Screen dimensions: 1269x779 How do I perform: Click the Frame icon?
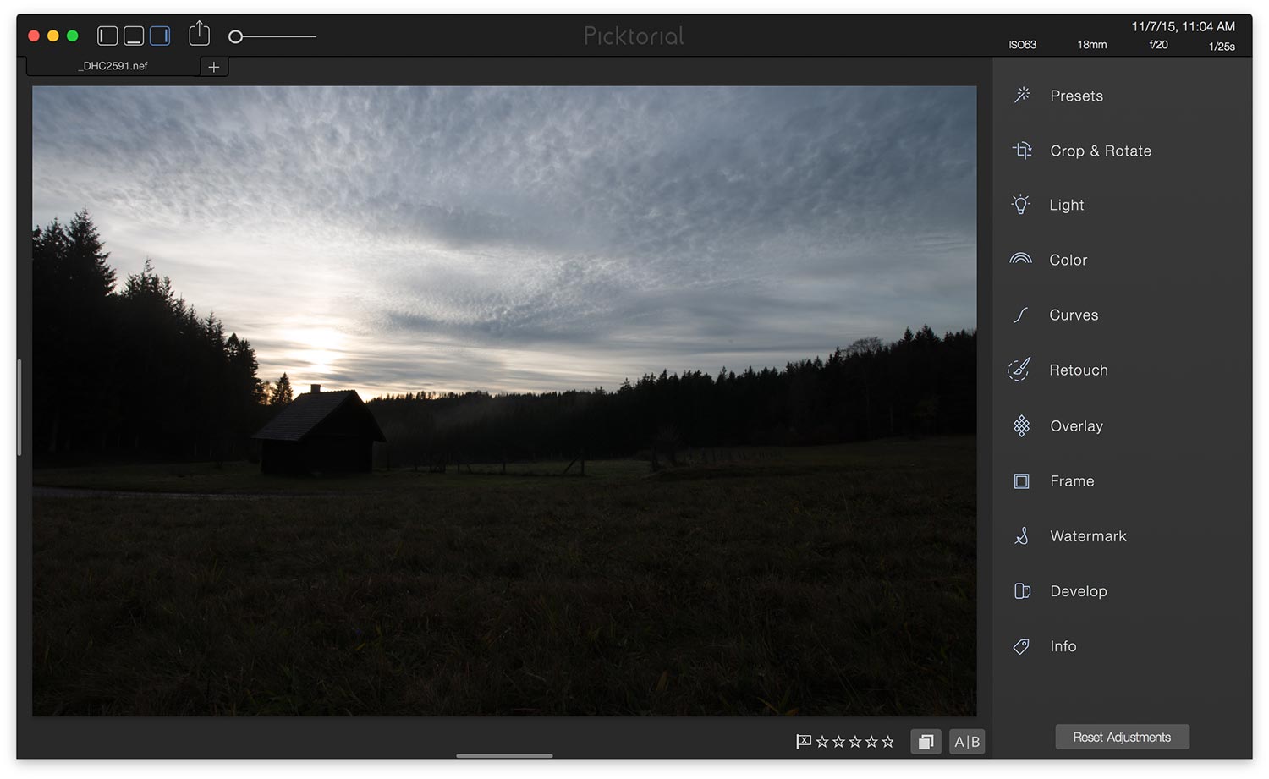click(1022, 481)
